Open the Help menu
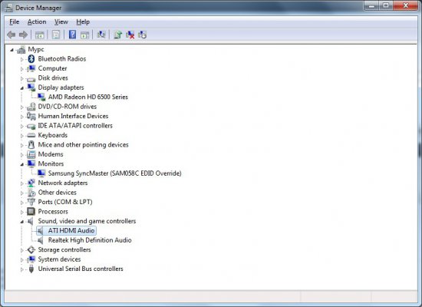The height and width of the screenshot is (307, 422). [x=83, y=21]
